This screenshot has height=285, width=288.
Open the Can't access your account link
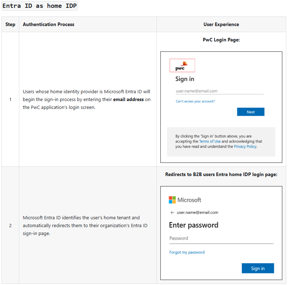tap(195, 101)
